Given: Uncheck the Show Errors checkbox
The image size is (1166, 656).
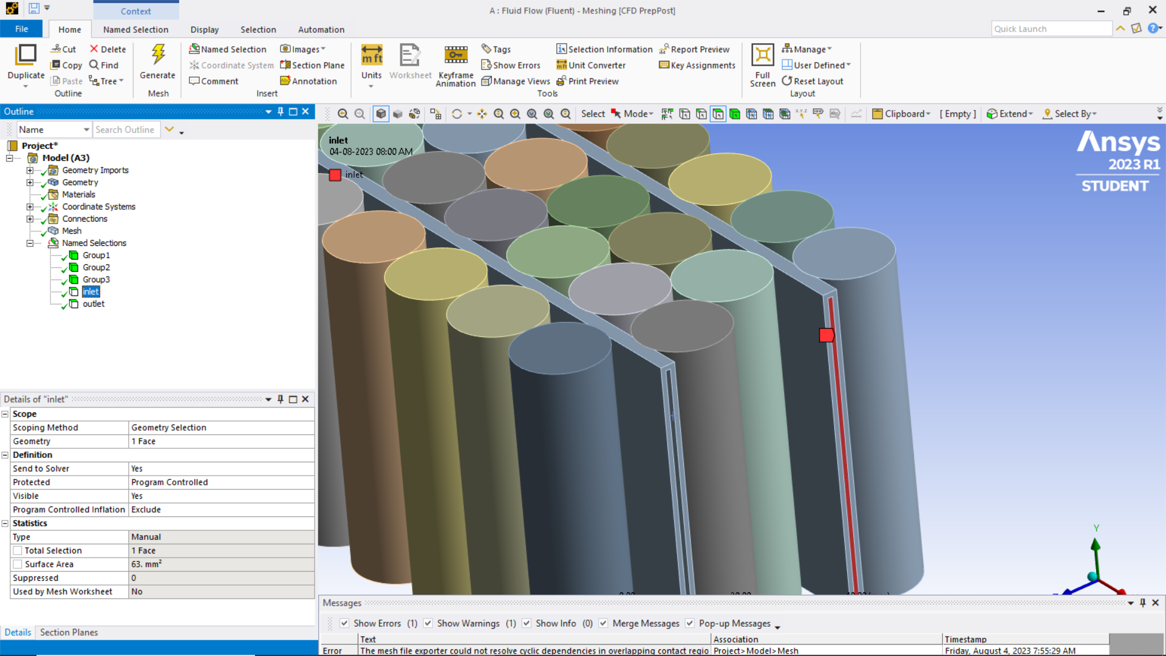Looking at the screenshot, I should 344,623.
